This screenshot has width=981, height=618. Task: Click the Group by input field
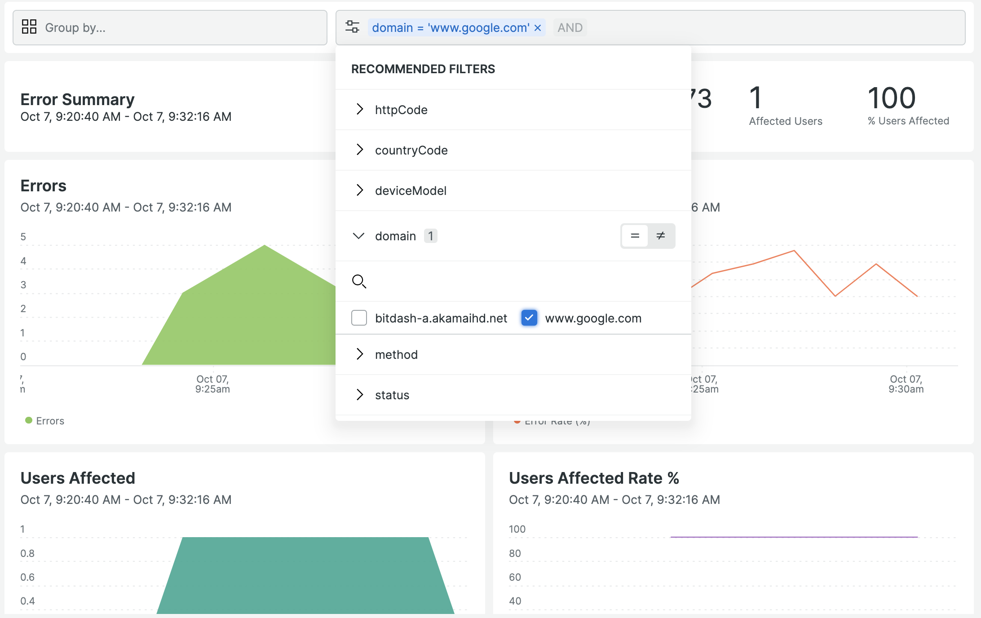(180, 28)
